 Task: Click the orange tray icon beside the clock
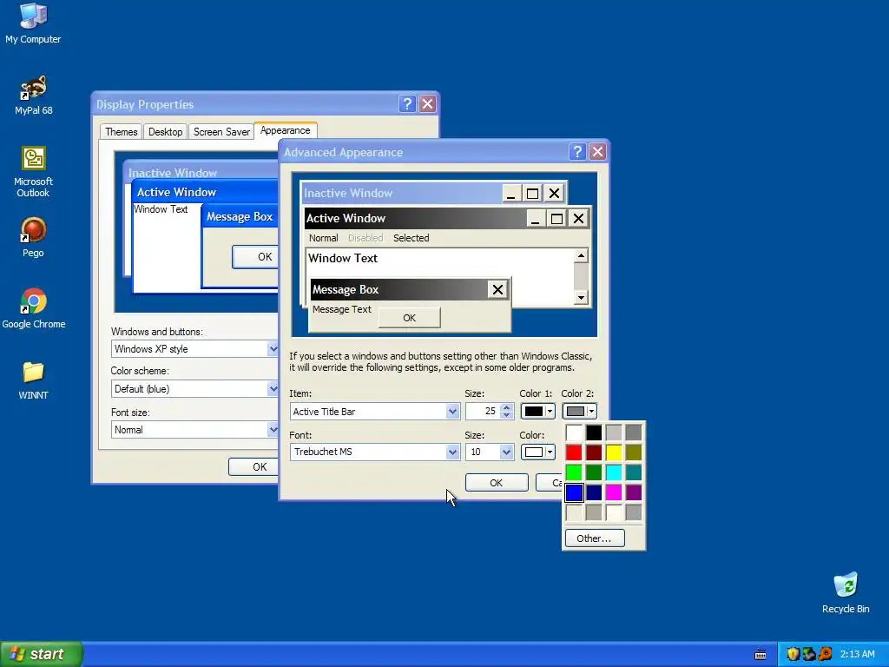coord(825,654)
